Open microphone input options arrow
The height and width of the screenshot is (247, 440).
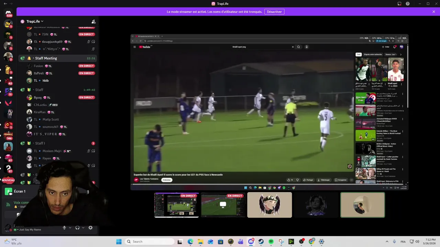point(70,227)
